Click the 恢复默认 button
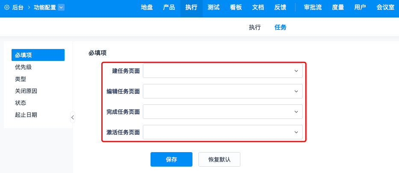Screen dimensions: 399x173 click(x=219, y=159)
